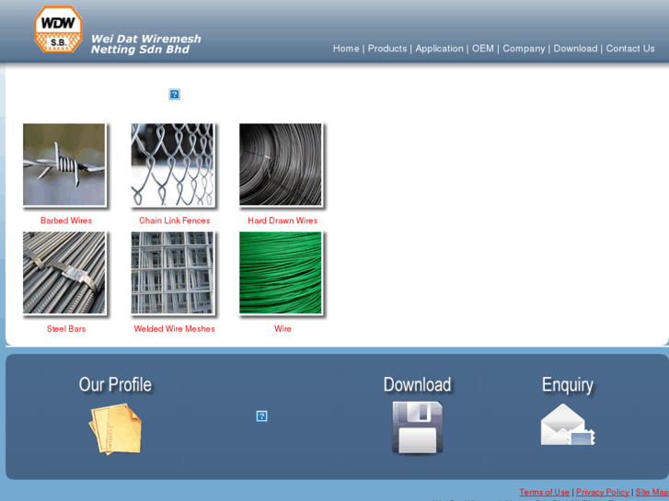Click the WDW S.B. company logo
Screen dimensions: 669x501
(58, 29)
